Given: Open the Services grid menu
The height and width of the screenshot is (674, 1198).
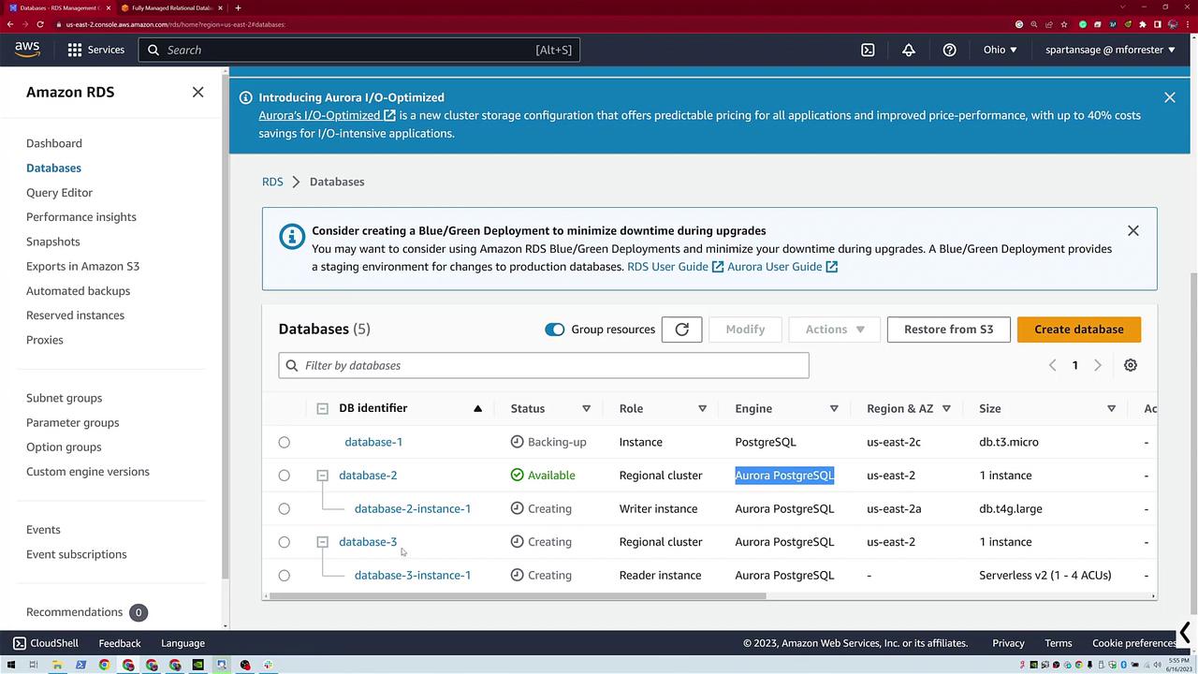Looking at the screenshot, I should [95, 50].
